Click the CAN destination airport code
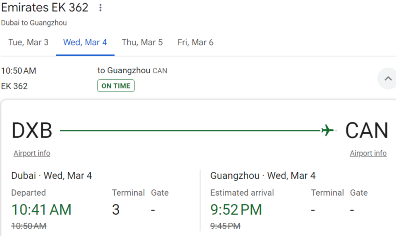The height and width of the screenshot is (236, 396). pyautogui.click(x=366, y=131)
